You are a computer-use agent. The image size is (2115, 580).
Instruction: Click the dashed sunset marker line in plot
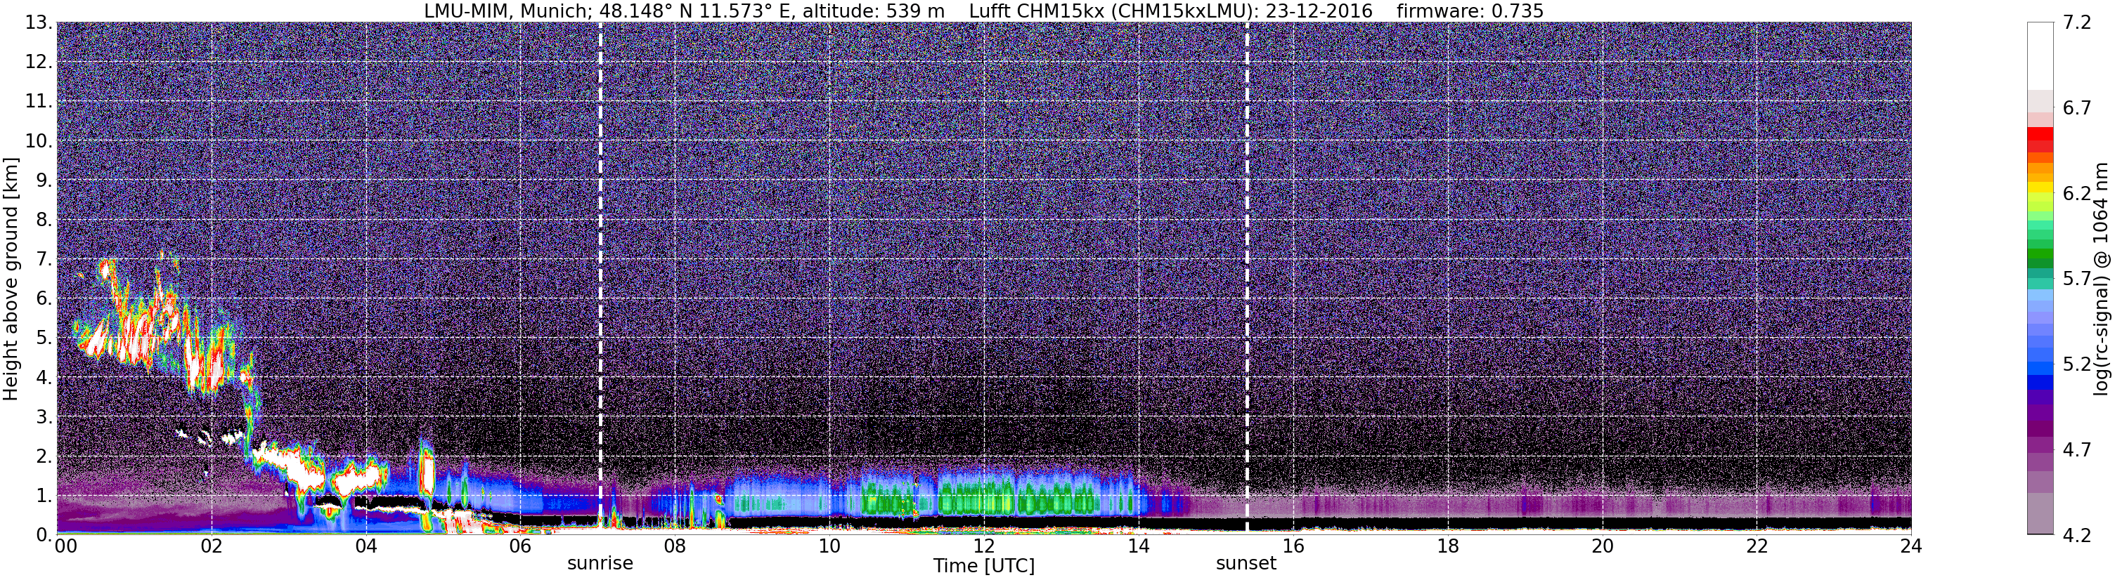[x=1246, y=279]
